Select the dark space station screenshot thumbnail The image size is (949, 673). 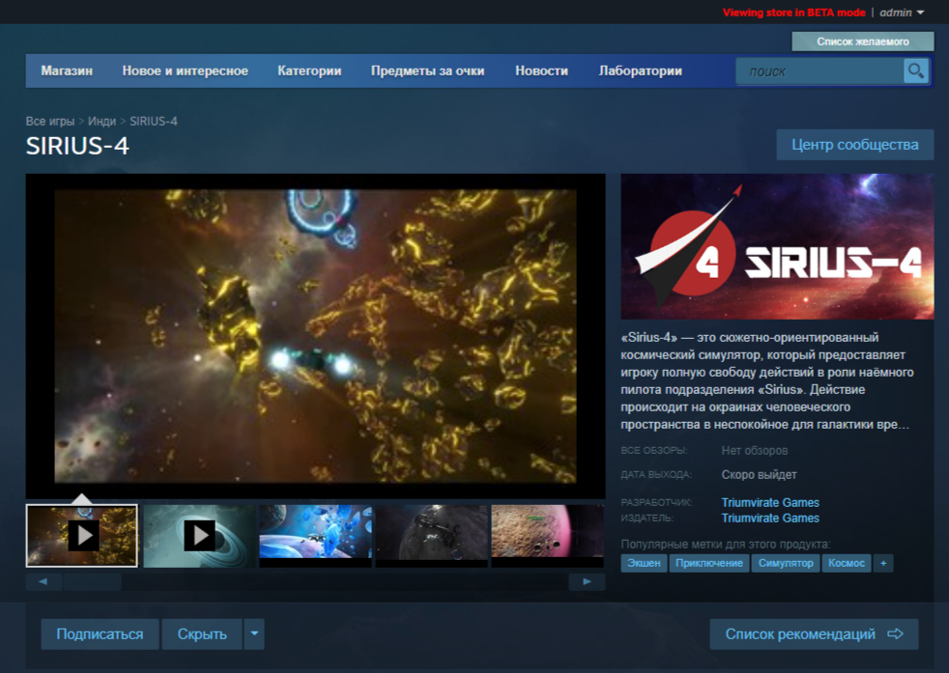[432, 536]
